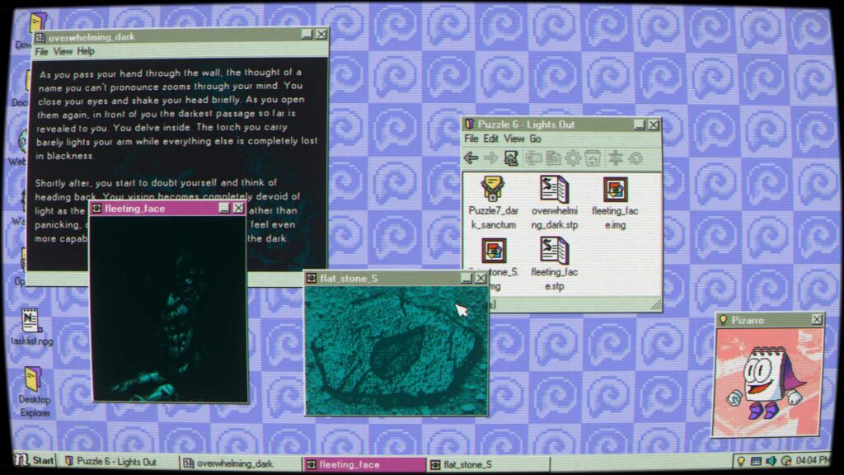
Task: Select the locked Puzzle7_dark_sanctum folder icon
Action: 493,189
